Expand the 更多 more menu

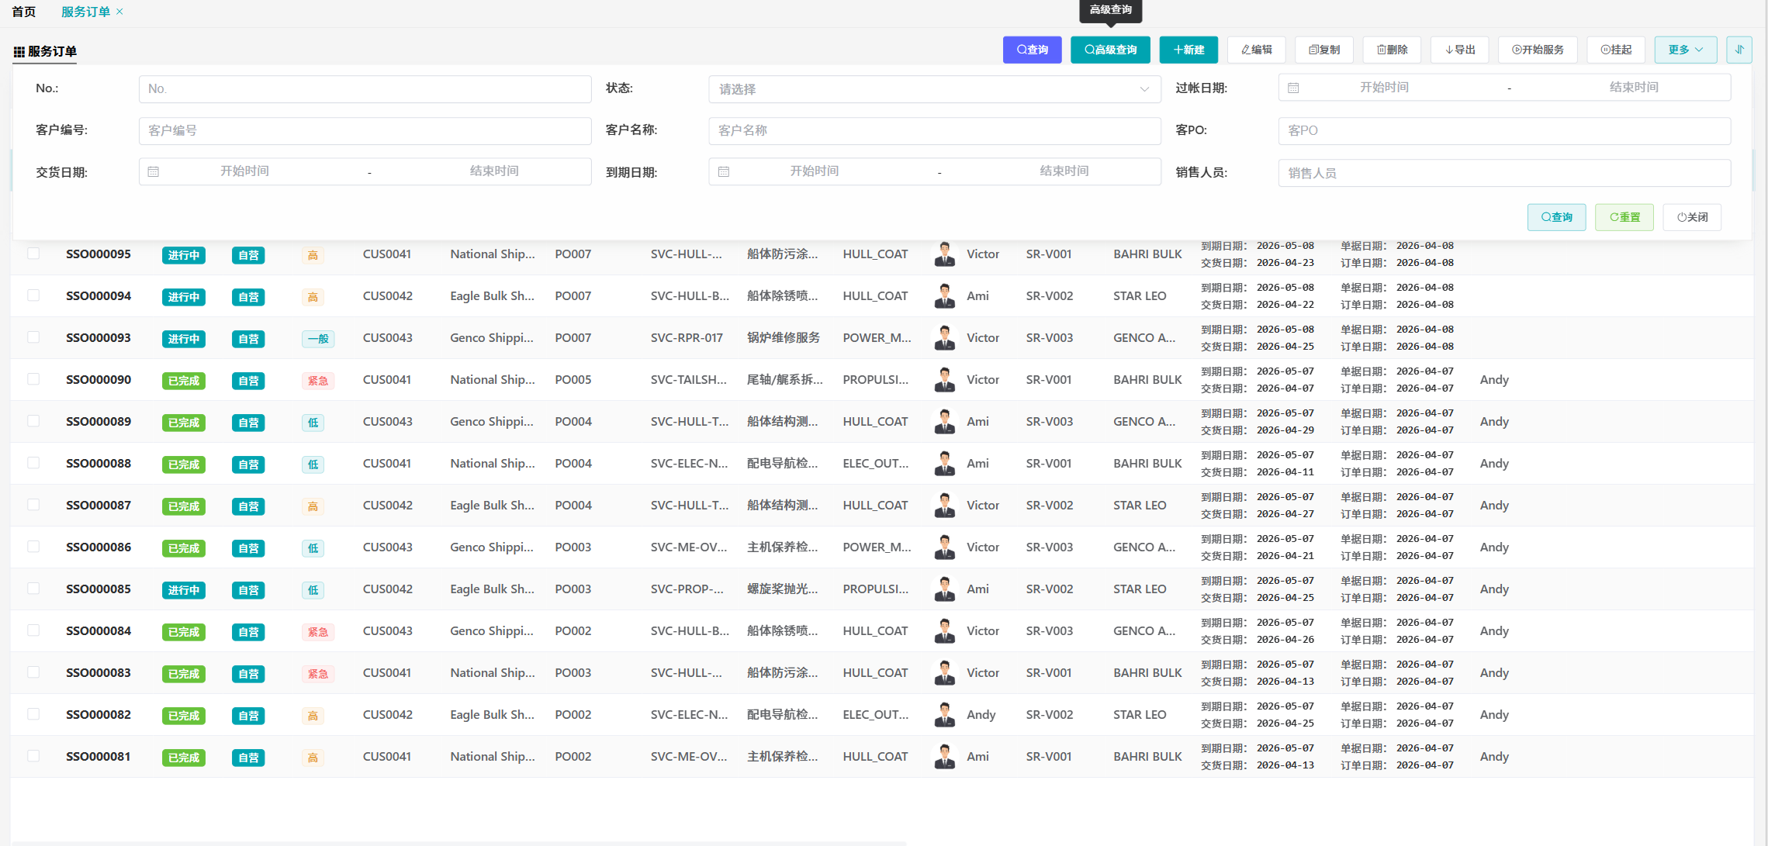pyautogui.click(x=1685, y=50)
